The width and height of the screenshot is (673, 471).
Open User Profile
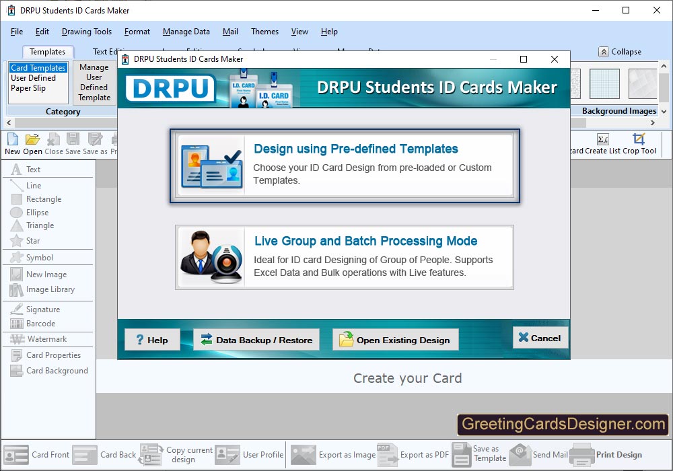[250, 455]
